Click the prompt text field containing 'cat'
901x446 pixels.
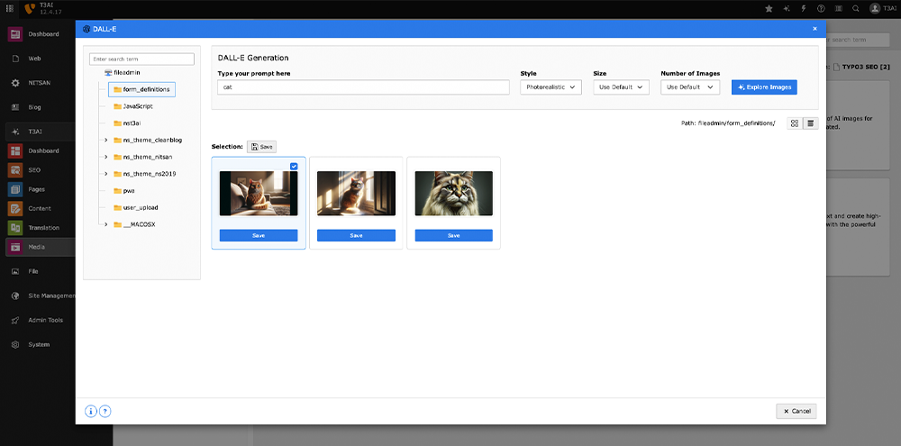[363, 87]
